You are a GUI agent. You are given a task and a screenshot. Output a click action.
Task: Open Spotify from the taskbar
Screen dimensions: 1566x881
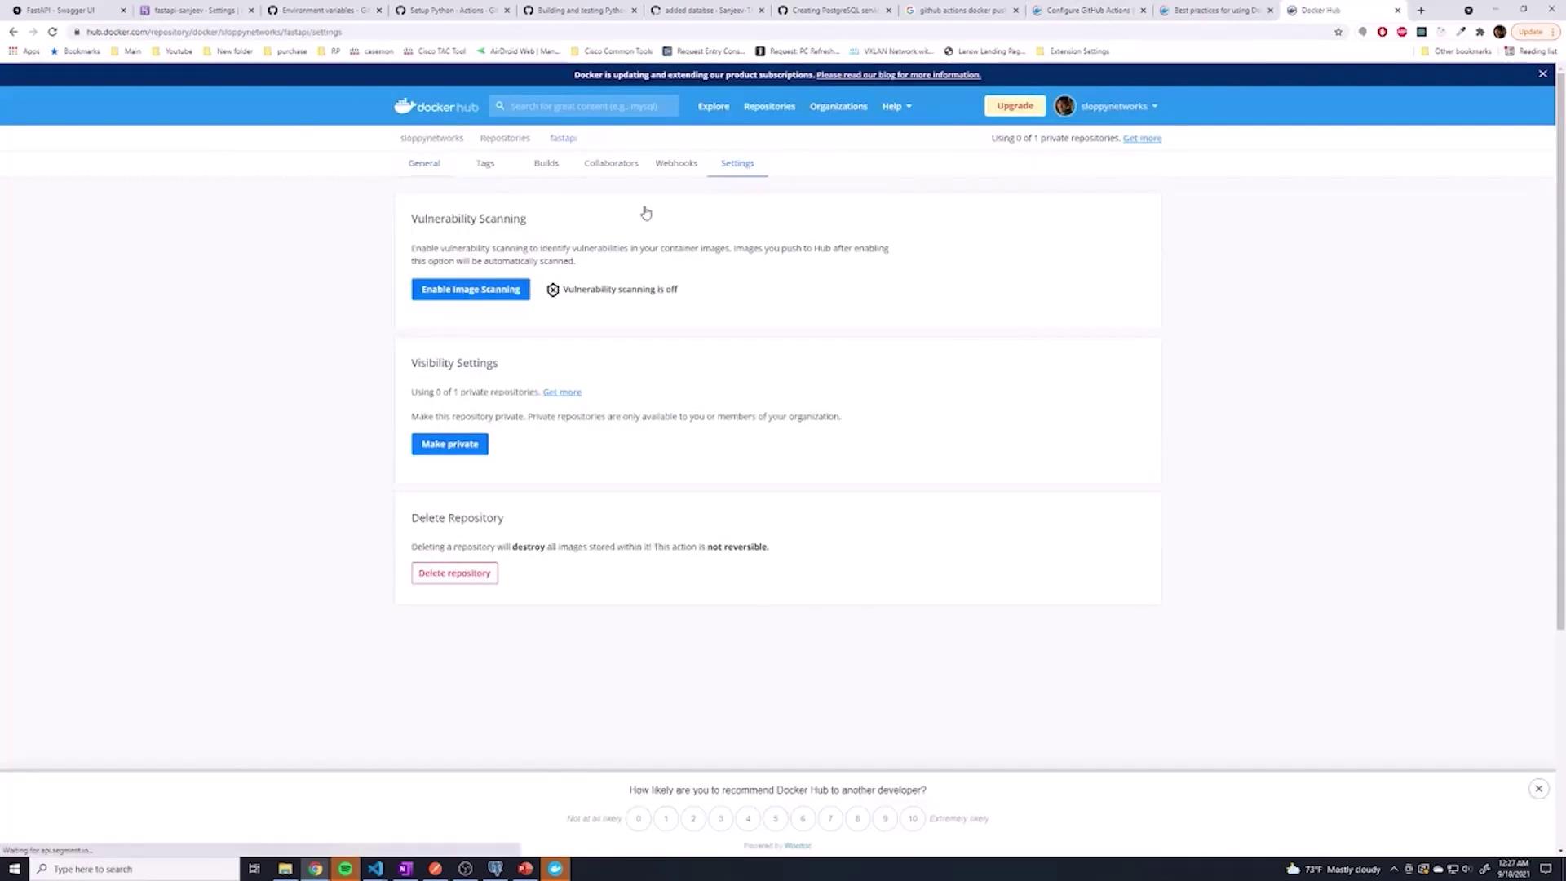345,869
